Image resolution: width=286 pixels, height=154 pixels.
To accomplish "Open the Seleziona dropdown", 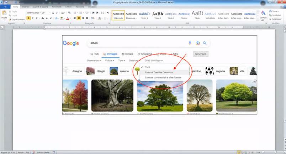I will point(276,19).
